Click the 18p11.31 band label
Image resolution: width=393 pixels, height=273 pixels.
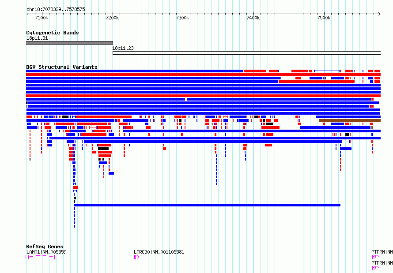click(37, 38)
